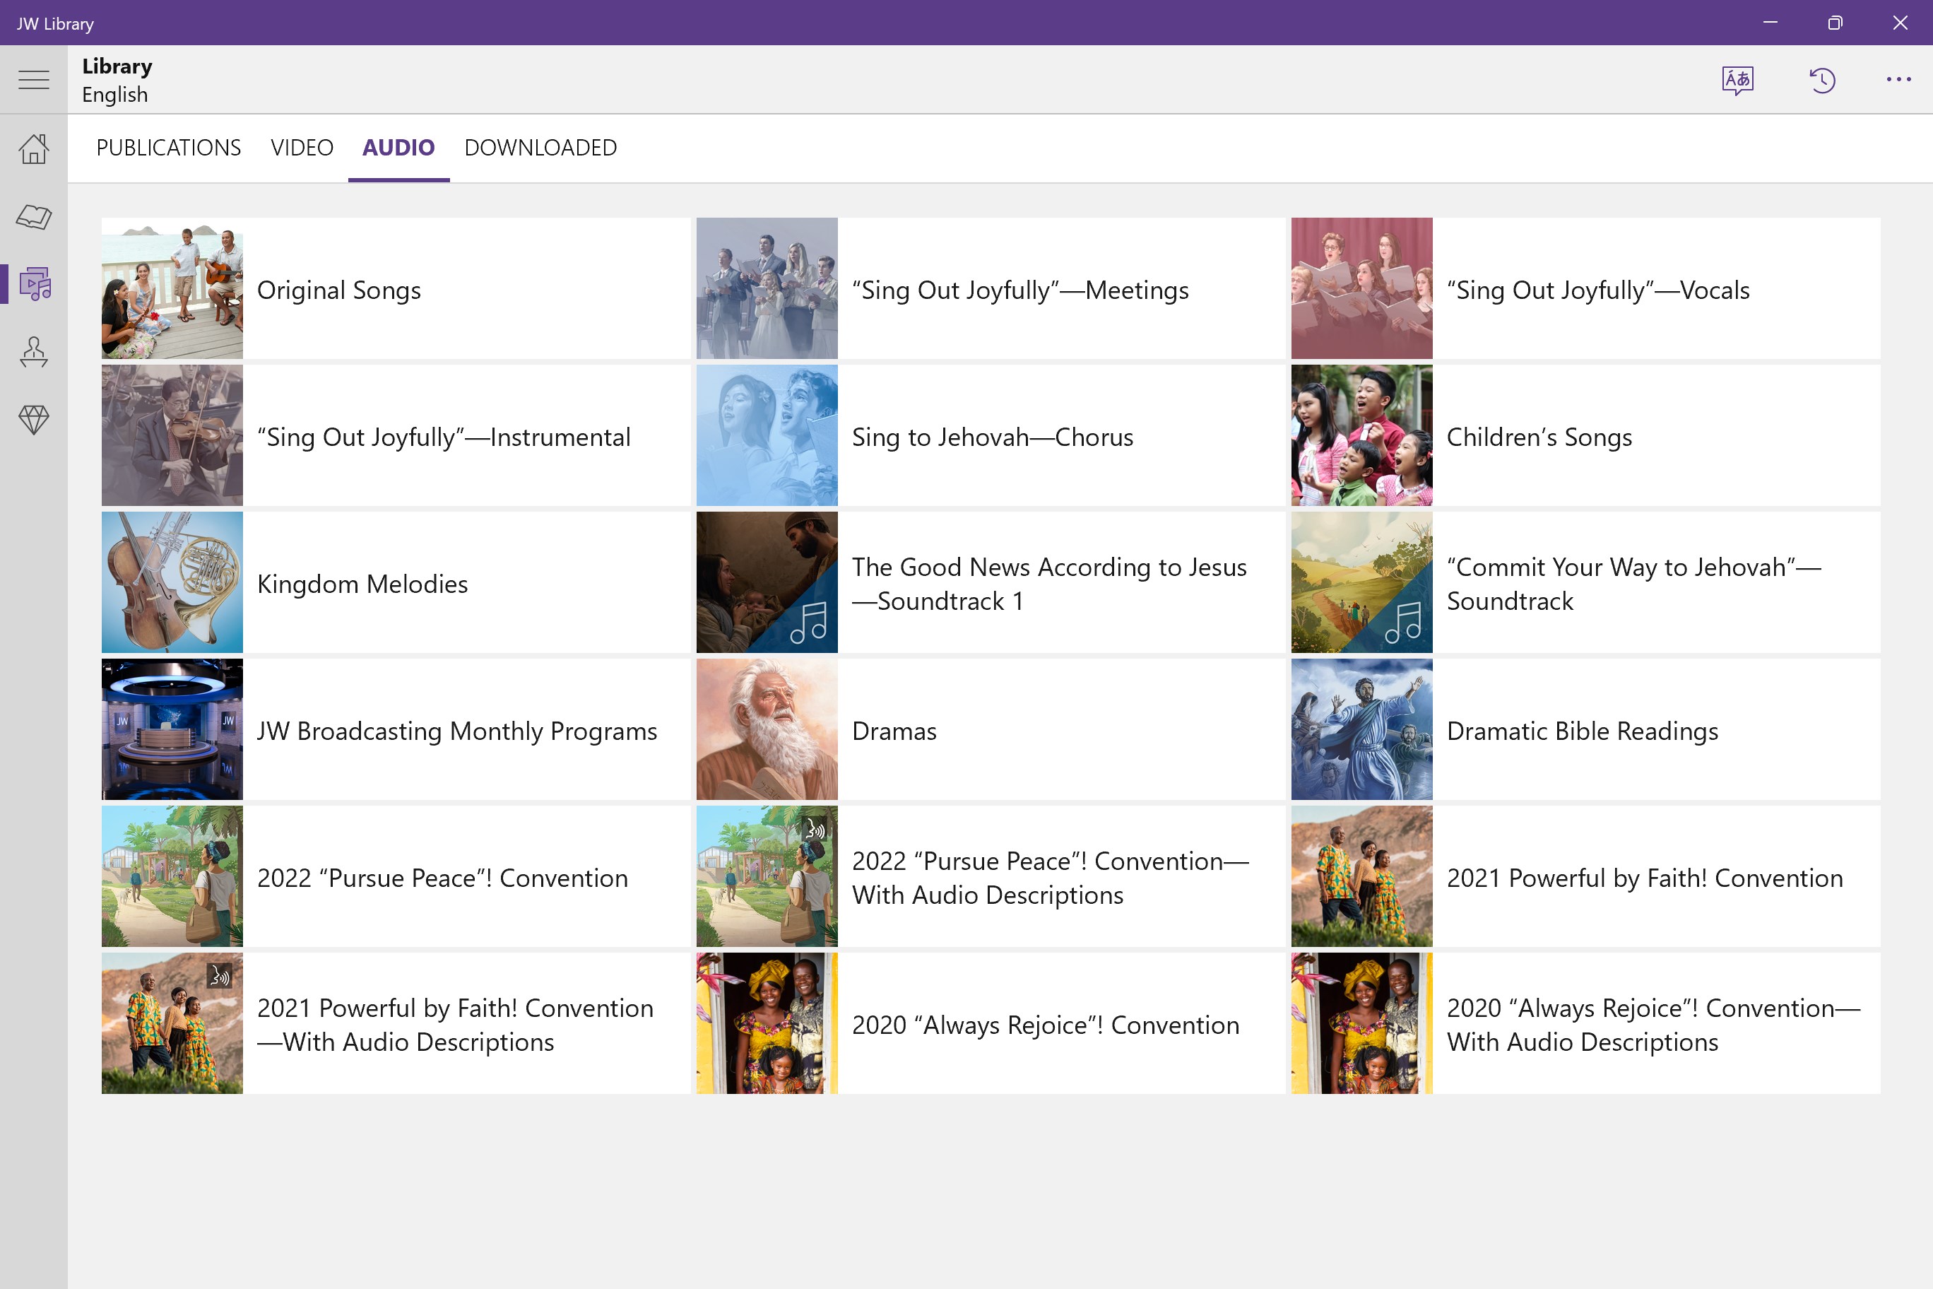
Task: Click 2021 Powerful by Faith! Convention title
Action: point(1645,878)
